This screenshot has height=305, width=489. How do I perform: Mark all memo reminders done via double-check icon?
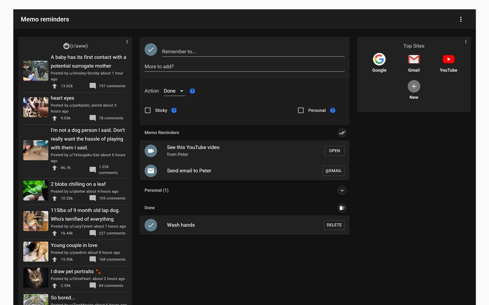point(342,133)
